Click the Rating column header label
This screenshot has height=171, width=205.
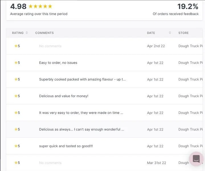[x=18, y=33]
